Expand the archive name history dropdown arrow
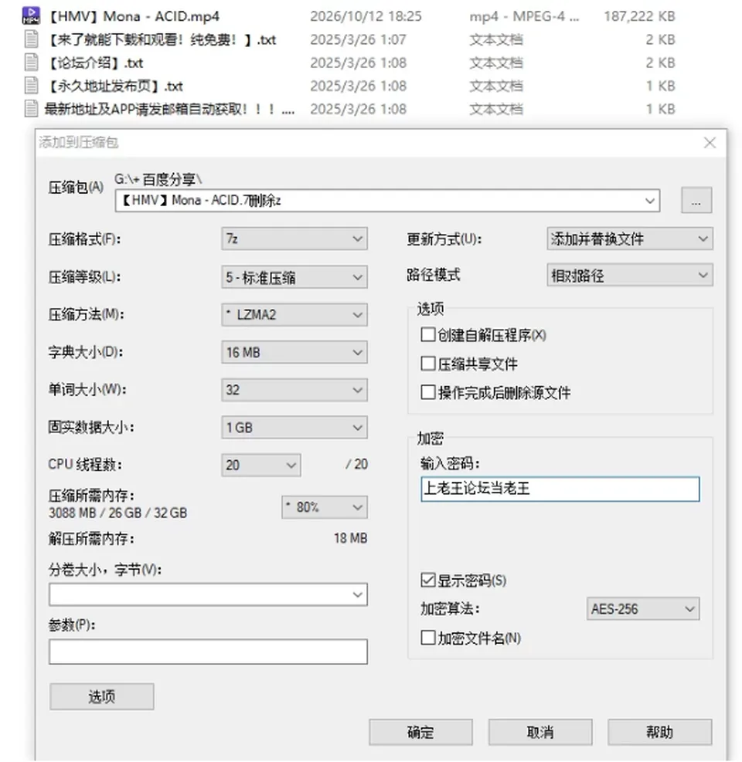The image size is (742, 762). pyautogui.click(x=649, y=201)
